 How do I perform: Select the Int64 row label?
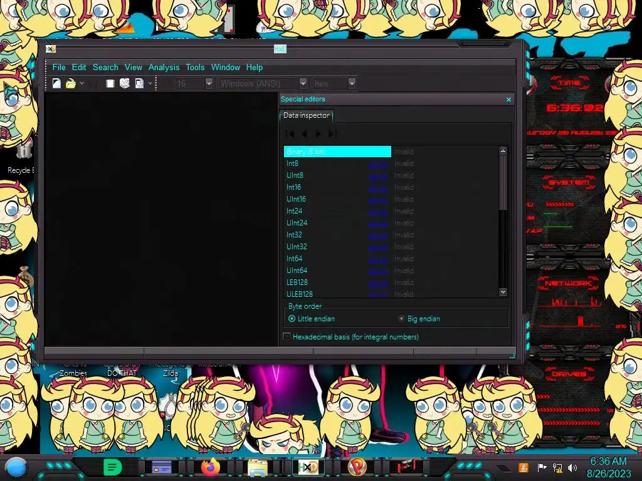tap(294, 259)
